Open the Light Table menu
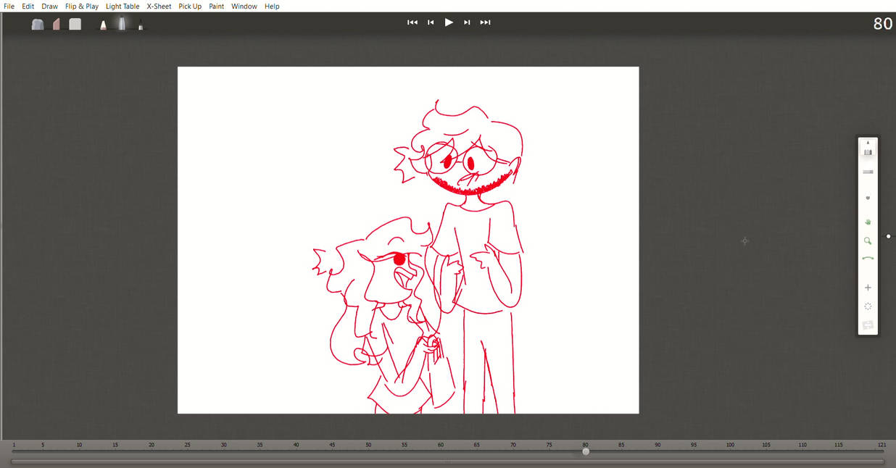Screen dimensions: 896x468 coord(123,6)
